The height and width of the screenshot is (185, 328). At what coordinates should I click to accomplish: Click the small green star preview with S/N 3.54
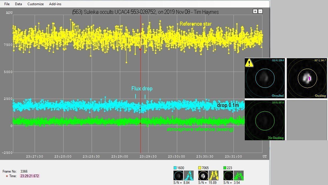pyautogui.click(x=228, y=175)
